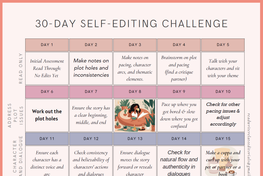Select the DAY 5 header cell
The image size is (263, 176).
click(223, 45)
